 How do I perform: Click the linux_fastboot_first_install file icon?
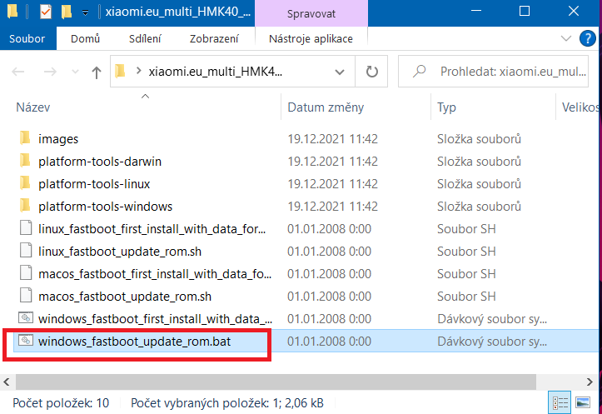(26, 228)
